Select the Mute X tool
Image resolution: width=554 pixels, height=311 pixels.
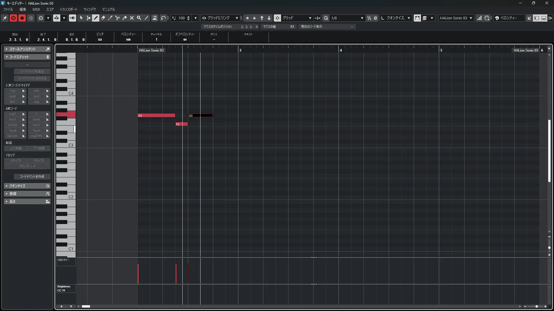(x=132, y=18)
